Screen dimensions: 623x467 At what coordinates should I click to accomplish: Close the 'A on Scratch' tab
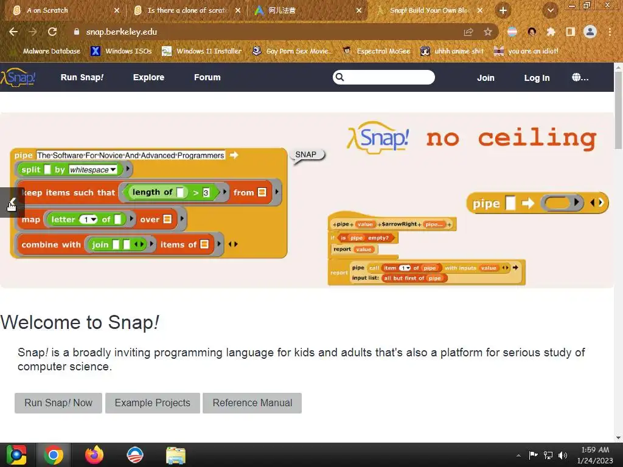pos(116,10)
